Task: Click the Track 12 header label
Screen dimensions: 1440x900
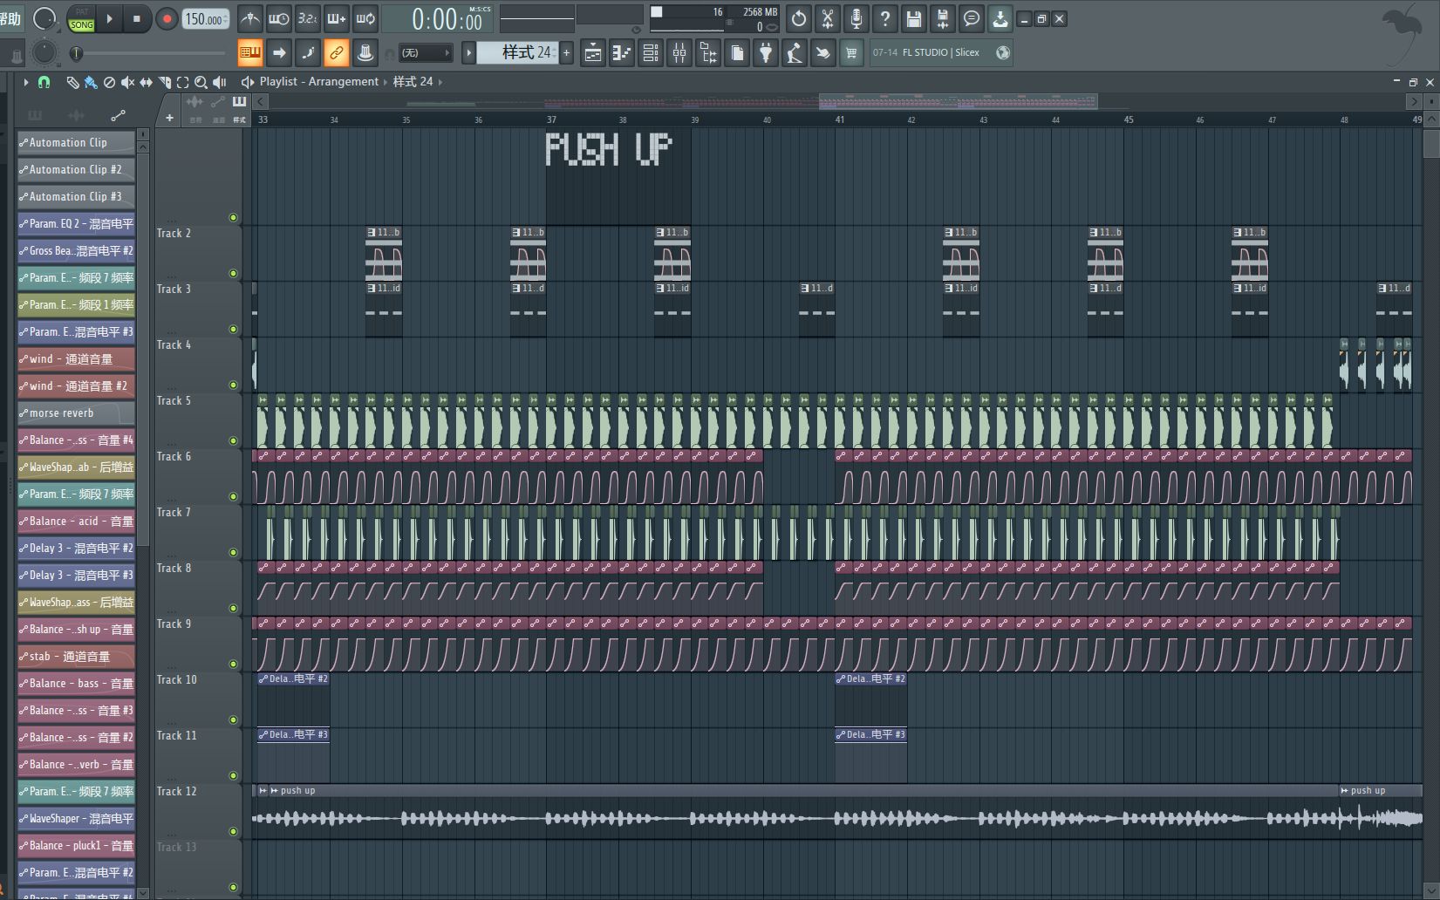Action: (176, 791)
